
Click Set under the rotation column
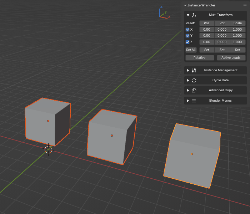[x=222, y=50]
